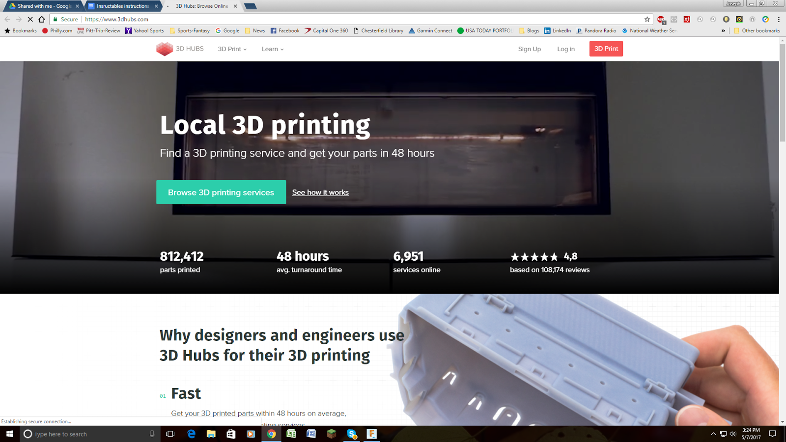Open Pitt-Trib-Review bookmark
The width and height of the screenshot is (786, 442).
tap(99, 30)
